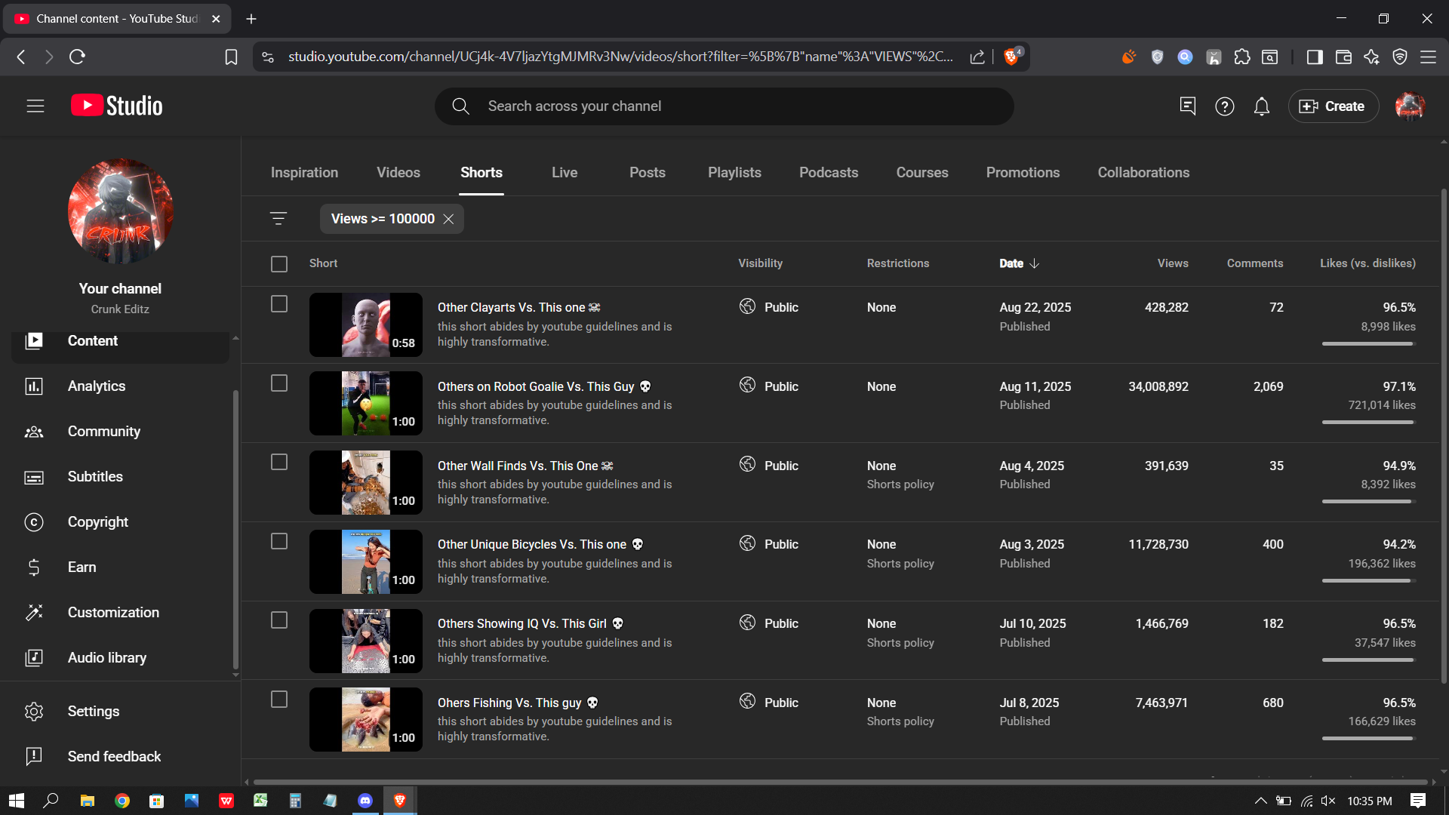Check the Other Clayarts Vs. This one short
This screenshot has width=1449, height=815.
[x=279, y=304]
